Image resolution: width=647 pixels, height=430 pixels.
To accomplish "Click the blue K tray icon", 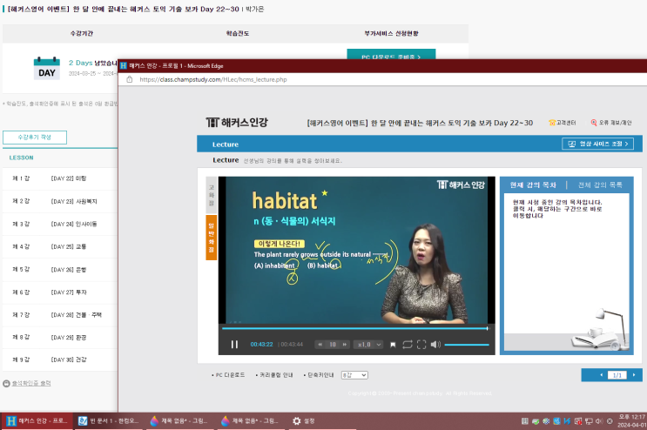I will tap(568, 421).
